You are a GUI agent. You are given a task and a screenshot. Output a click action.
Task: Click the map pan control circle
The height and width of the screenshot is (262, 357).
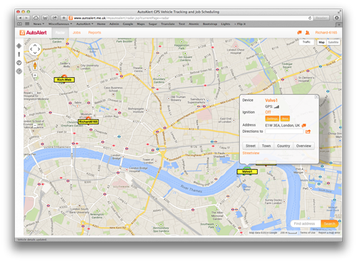pyautogui.click(x=35, y=49)
